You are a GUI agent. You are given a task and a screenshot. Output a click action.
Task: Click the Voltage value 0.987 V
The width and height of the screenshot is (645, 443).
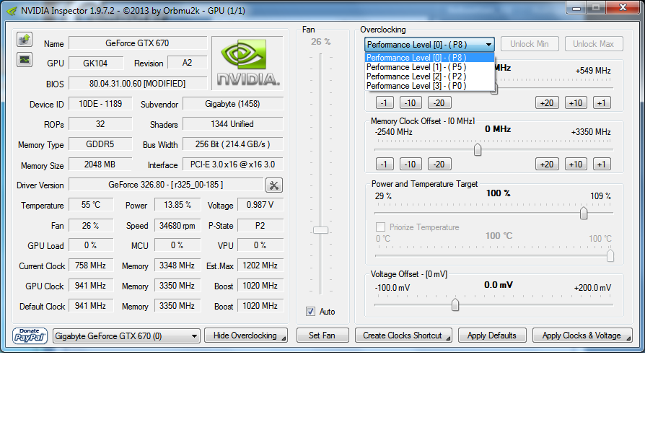point(260,205)
